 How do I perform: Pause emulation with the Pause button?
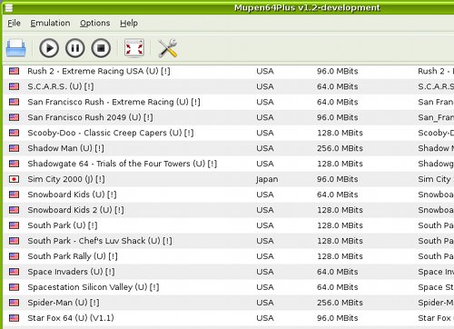tap(74, 48)
